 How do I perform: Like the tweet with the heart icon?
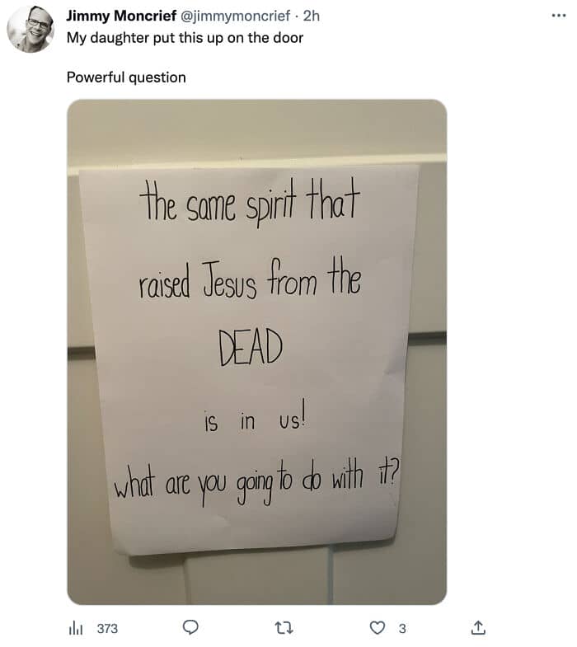coord(377,627)
